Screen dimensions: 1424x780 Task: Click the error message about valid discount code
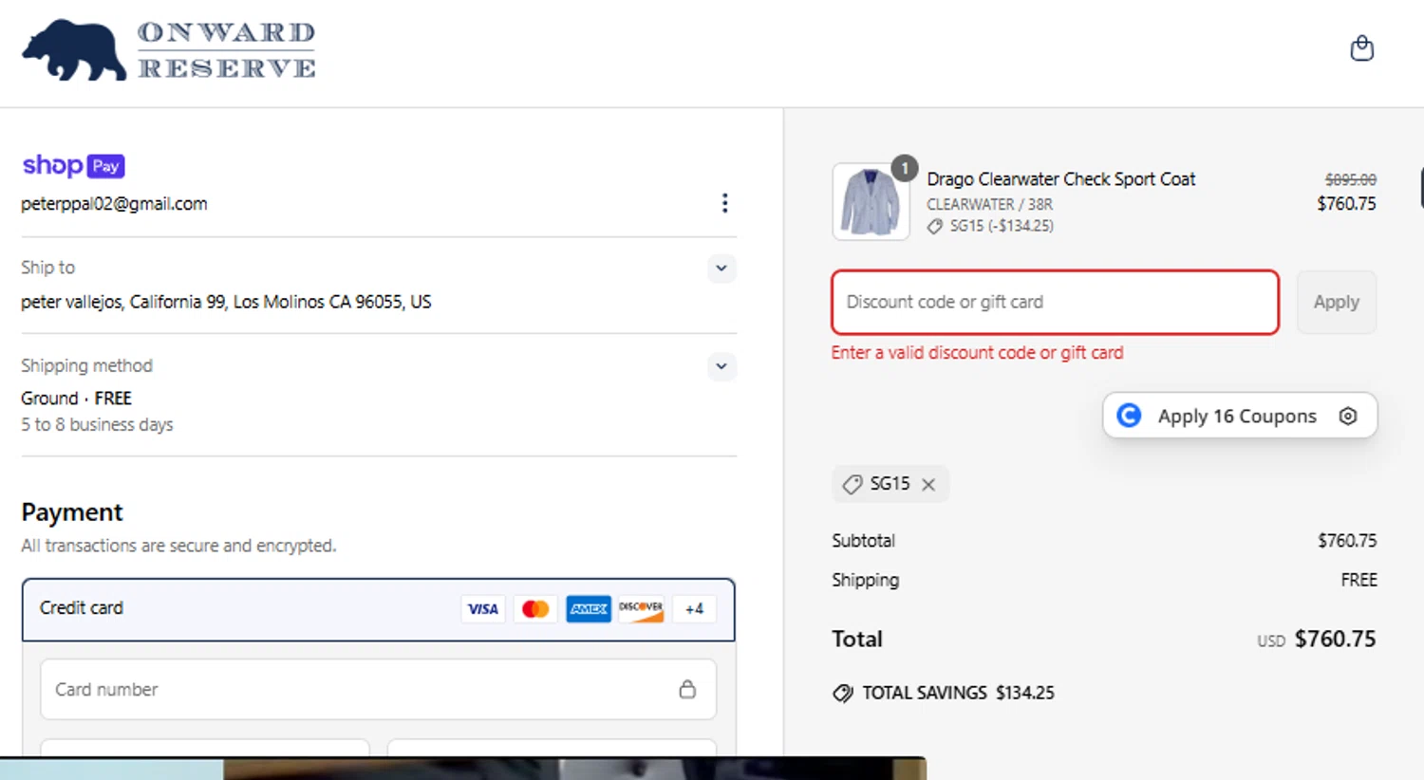coord(977,353)
